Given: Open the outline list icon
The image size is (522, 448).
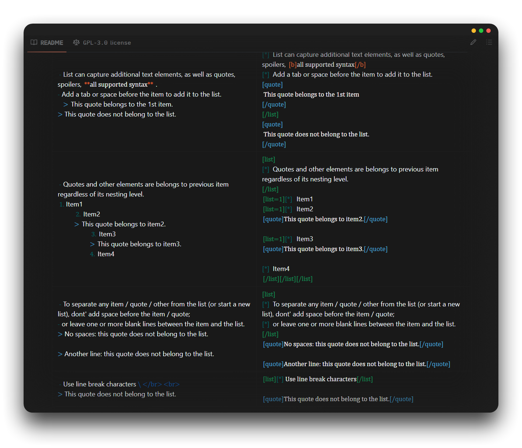Looking at the screenshot, I should coord(489,42).
